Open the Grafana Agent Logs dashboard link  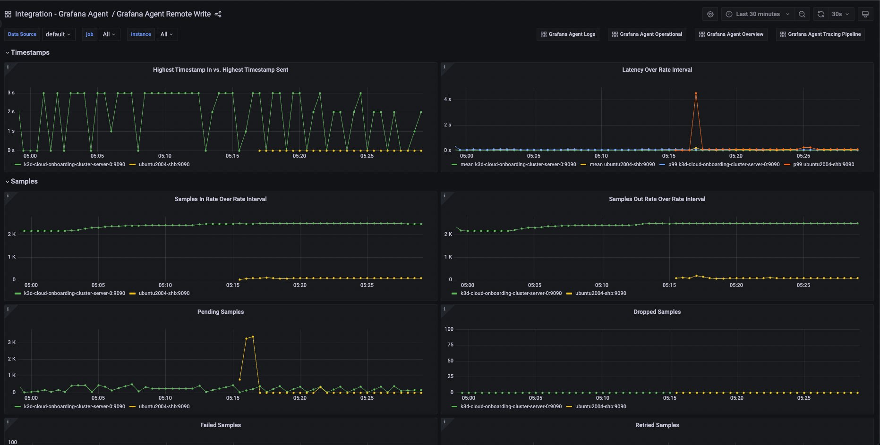point(568,34)
